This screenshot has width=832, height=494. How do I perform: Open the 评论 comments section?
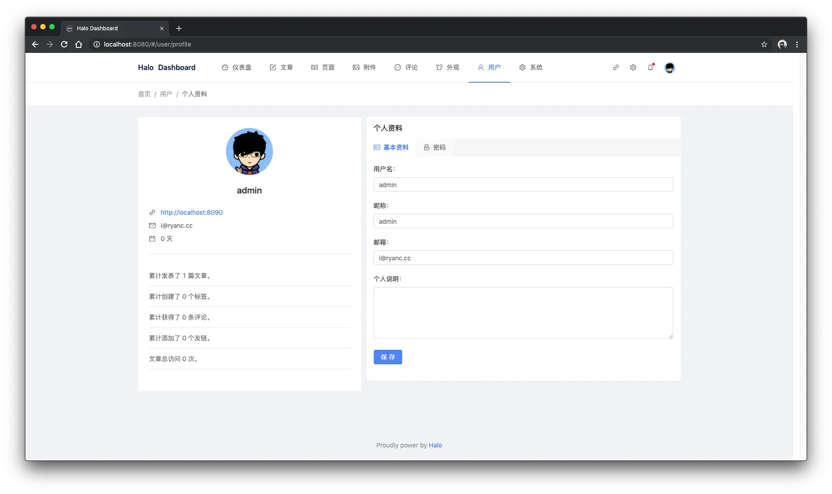click(406, 67)
